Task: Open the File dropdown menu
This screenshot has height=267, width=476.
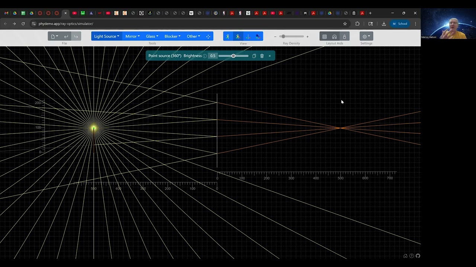Action: [x=54, y=36]
